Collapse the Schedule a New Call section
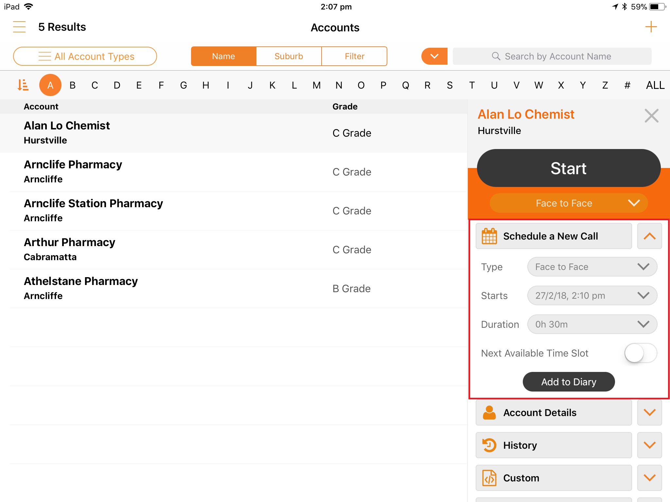 coord(649,236)
